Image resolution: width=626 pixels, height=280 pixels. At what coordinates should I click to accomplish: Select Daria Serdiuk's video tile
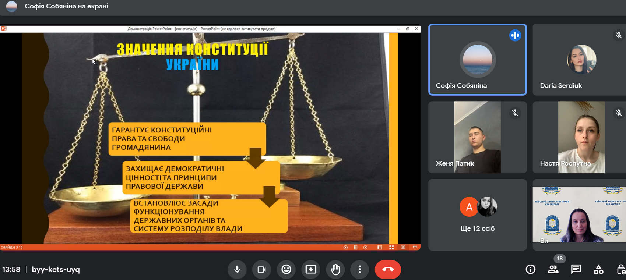[579, 60]
